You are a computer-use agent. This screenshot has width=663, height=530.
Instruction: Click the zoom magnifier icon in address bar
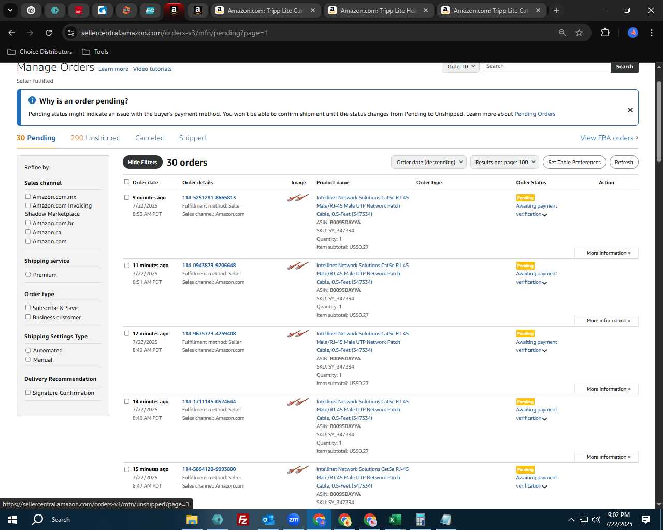pos(562,33)
